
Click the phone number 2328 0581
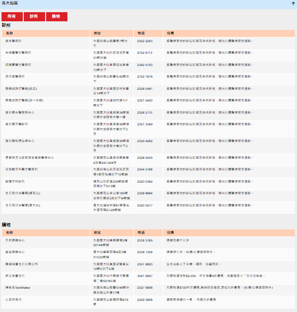pos(145,89)
